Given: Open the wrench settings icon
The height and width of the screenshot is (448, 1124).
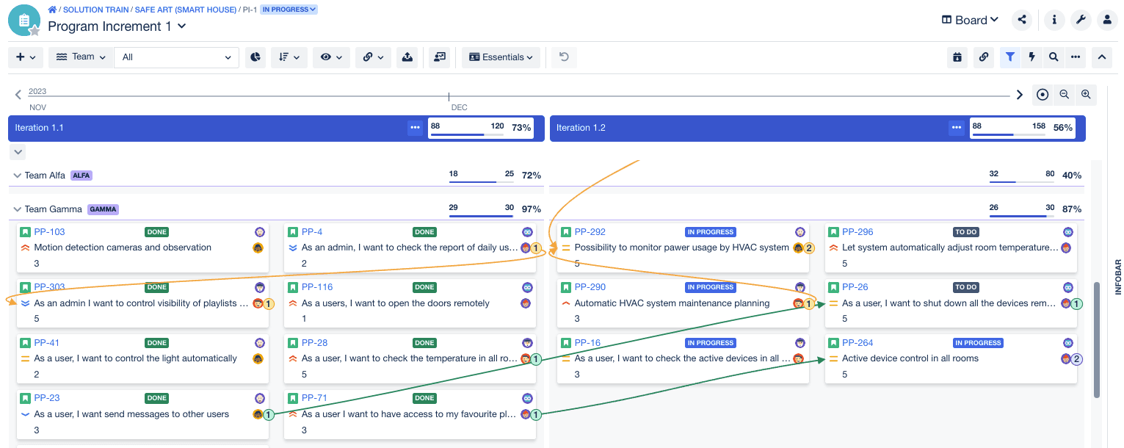Looking at the screenshot, I should (x=1081, y=20).
